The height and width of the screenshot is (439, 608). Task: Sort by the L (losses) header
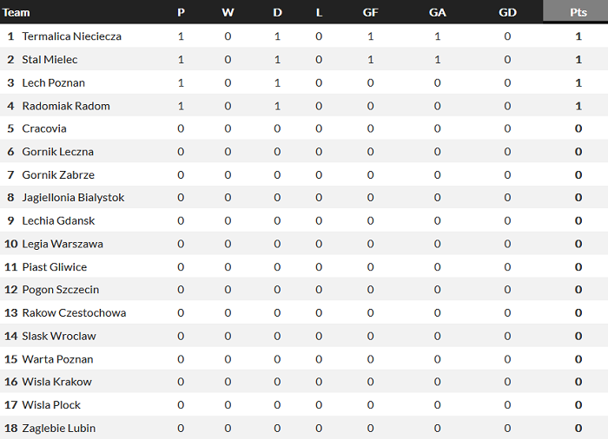319,12
